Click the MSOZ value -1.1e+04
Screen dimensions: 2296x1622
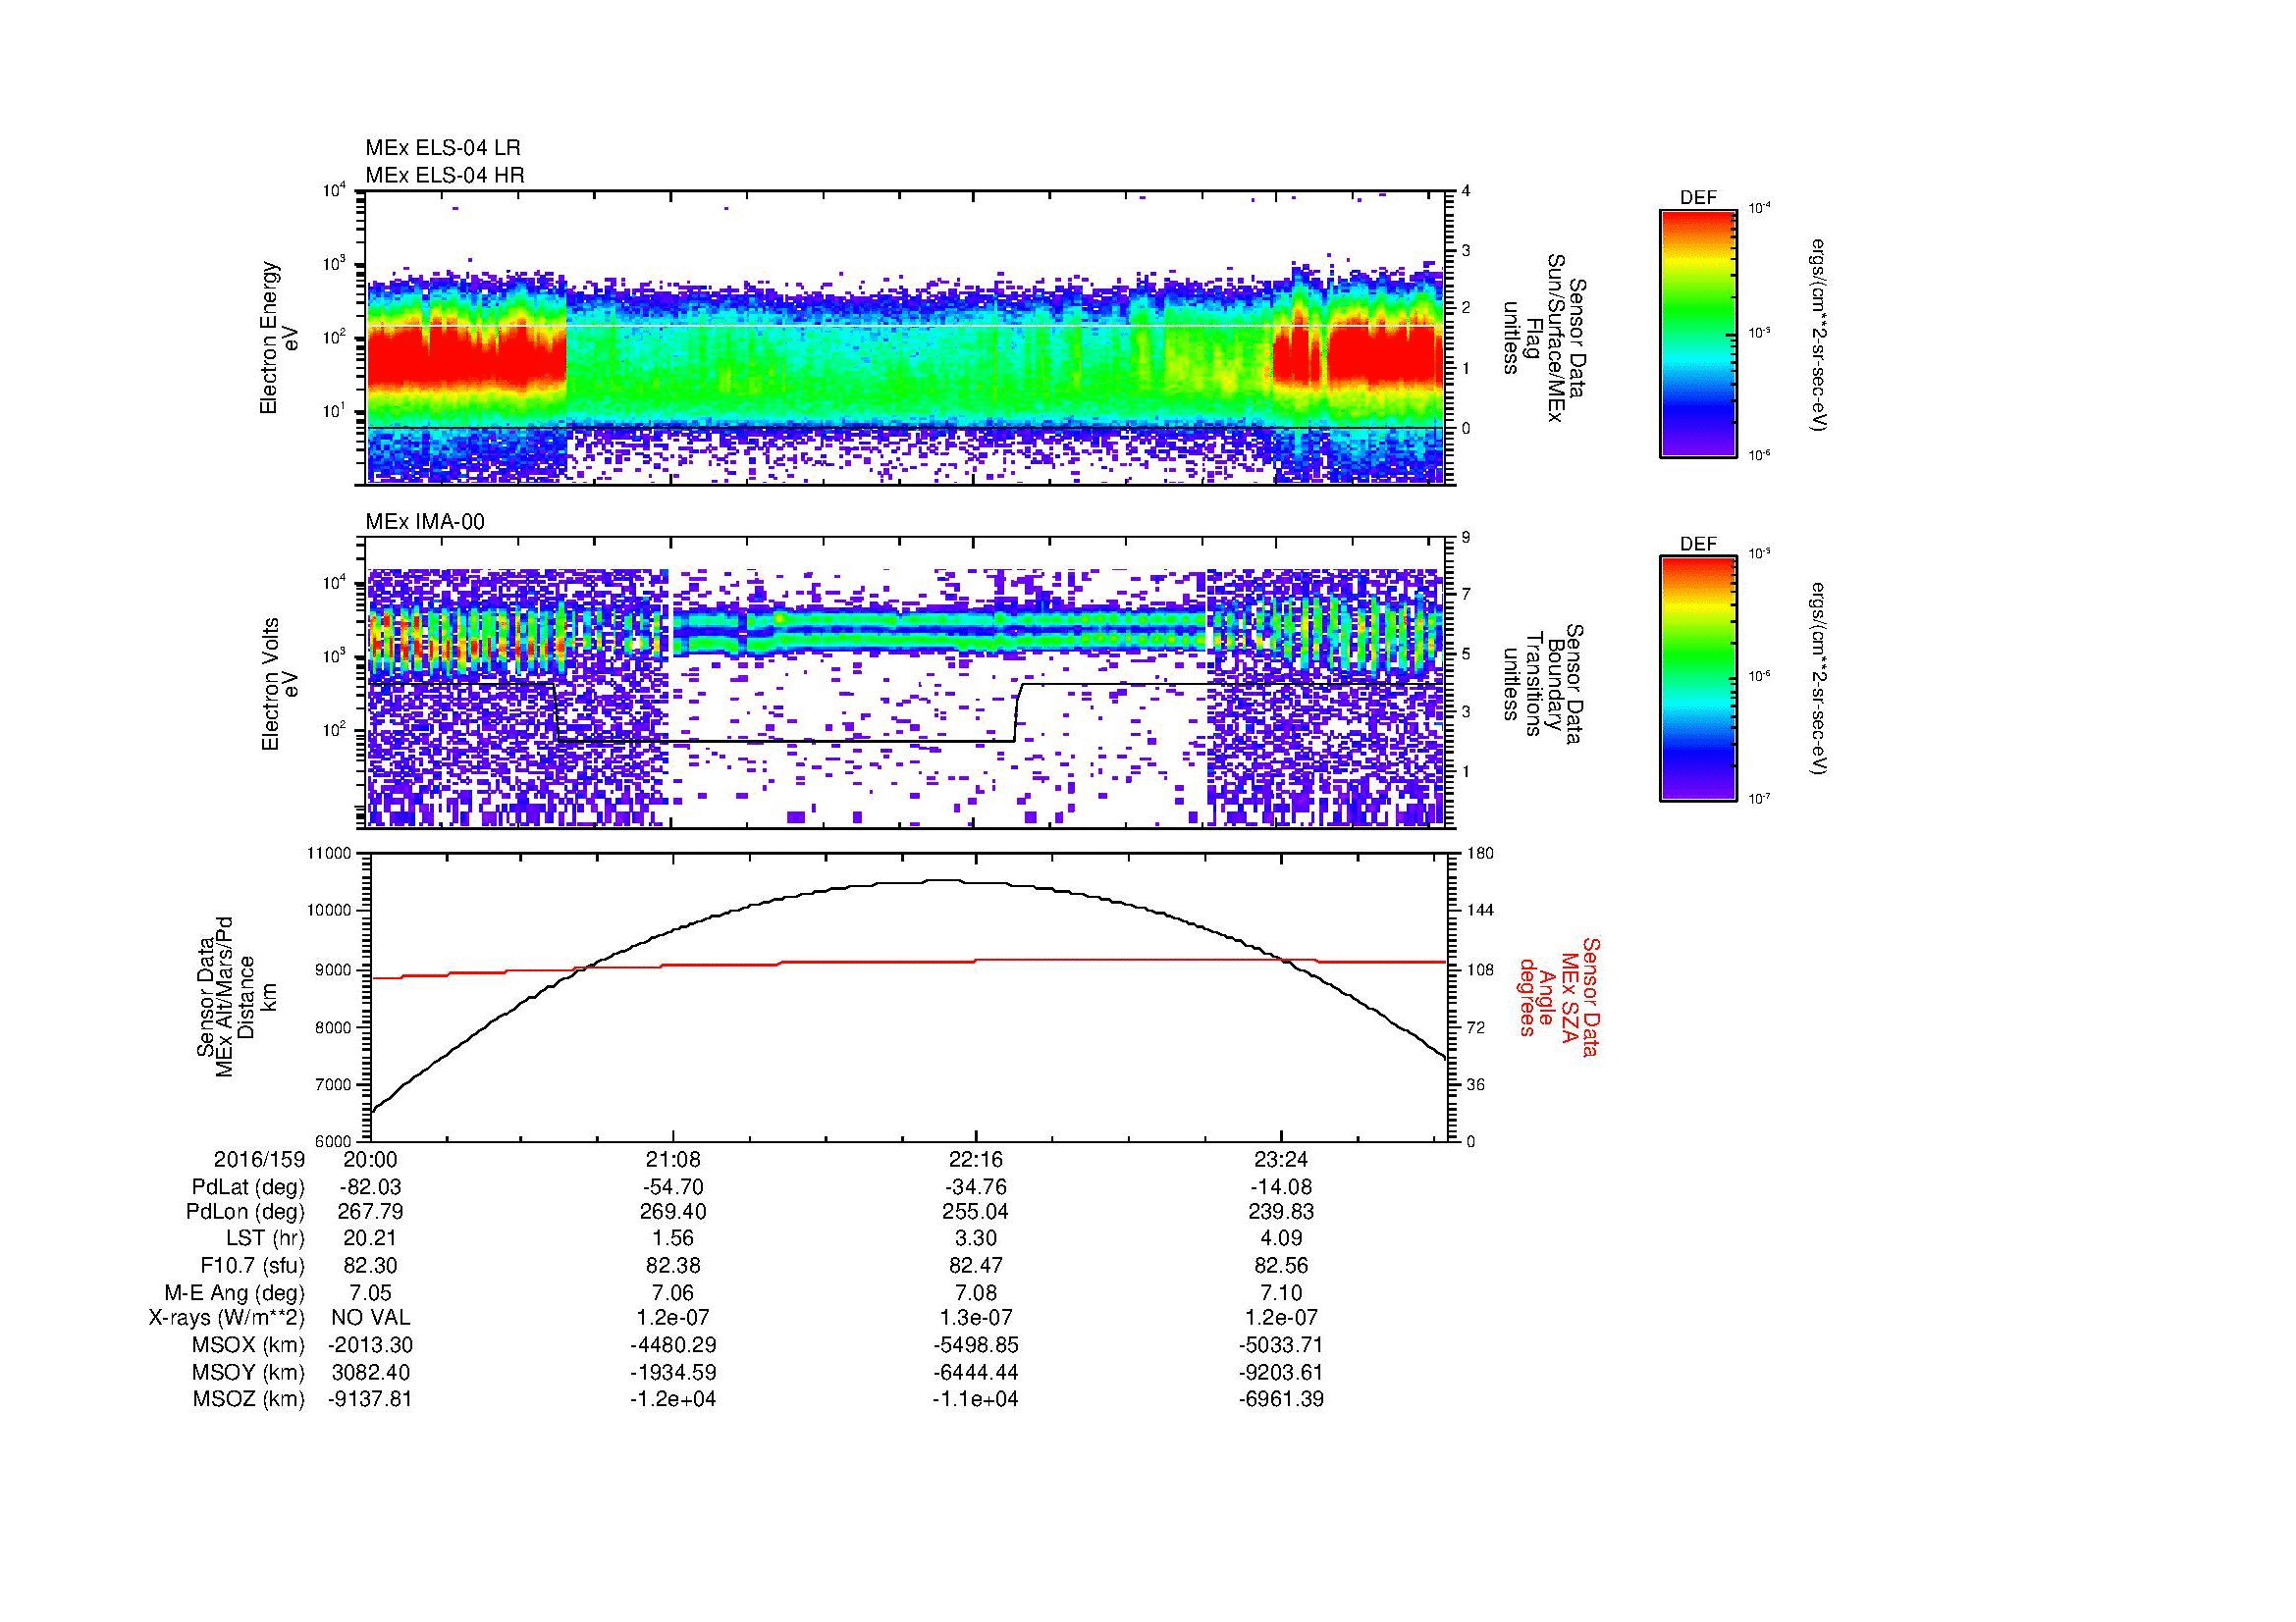pyautogui.click(x=977, y=1399)
